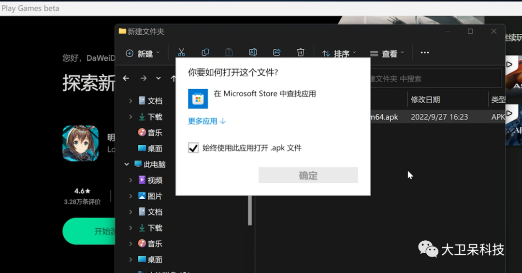Viewport: 522px width, 273px height.
Task: Select second 文档 under 此电脑
Action: 150,212
